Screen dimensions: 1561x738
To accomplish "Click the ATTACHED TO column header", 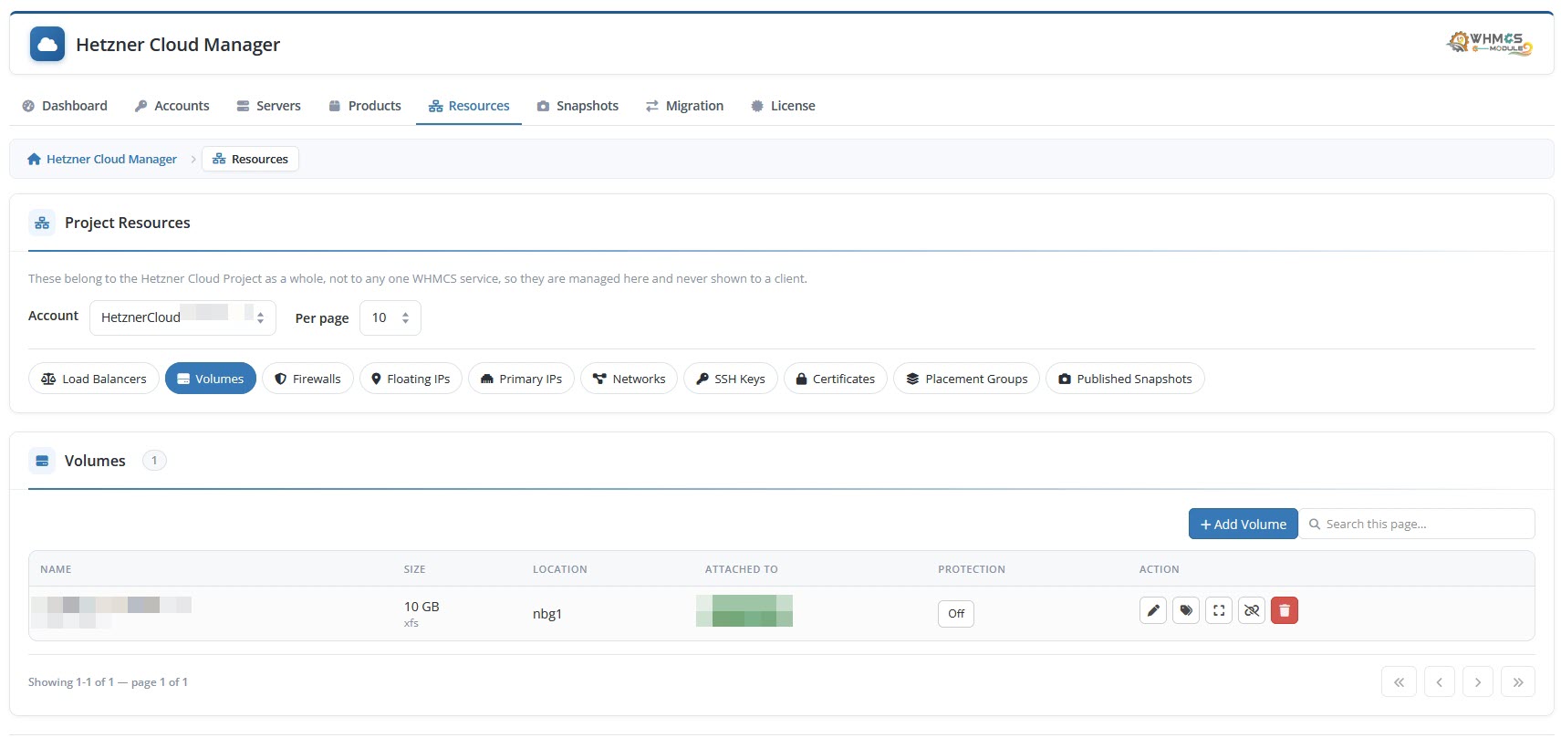I will (x=742, y=569).
